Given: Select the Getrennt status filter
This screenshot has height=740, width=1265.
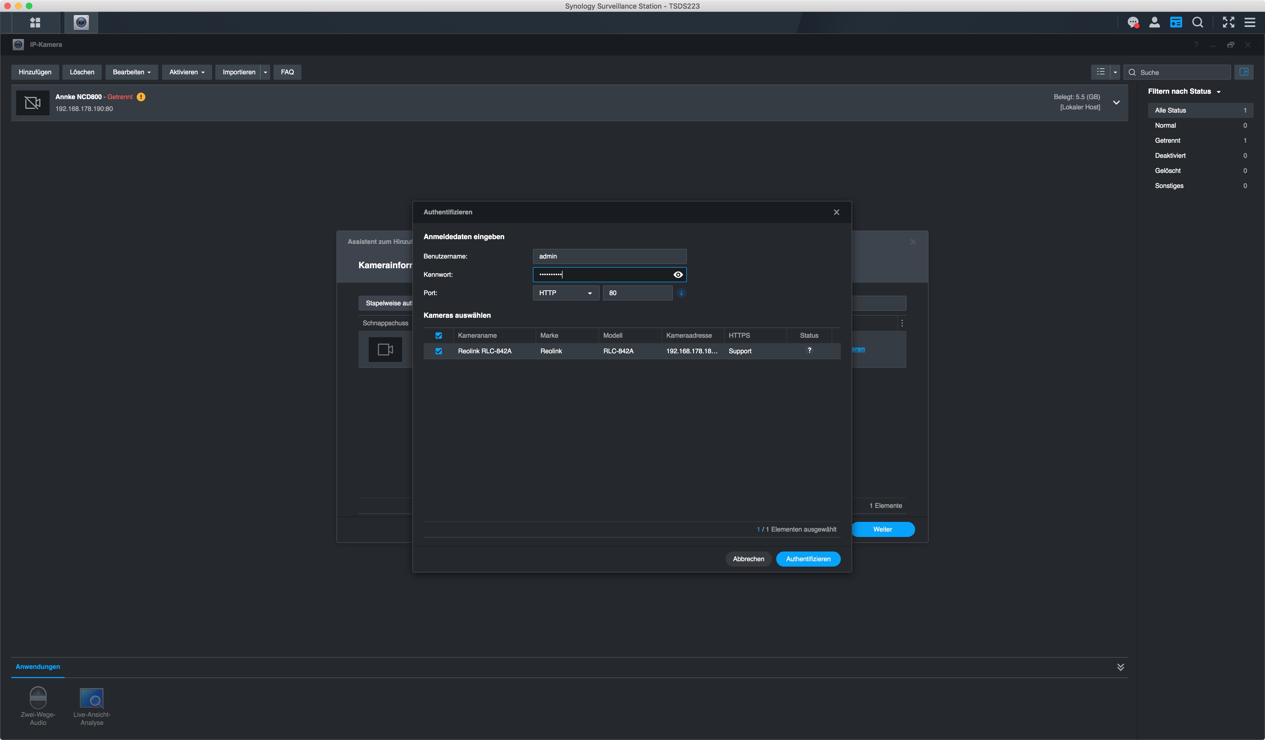Looking at the screenshot, I should [1167, 141].
